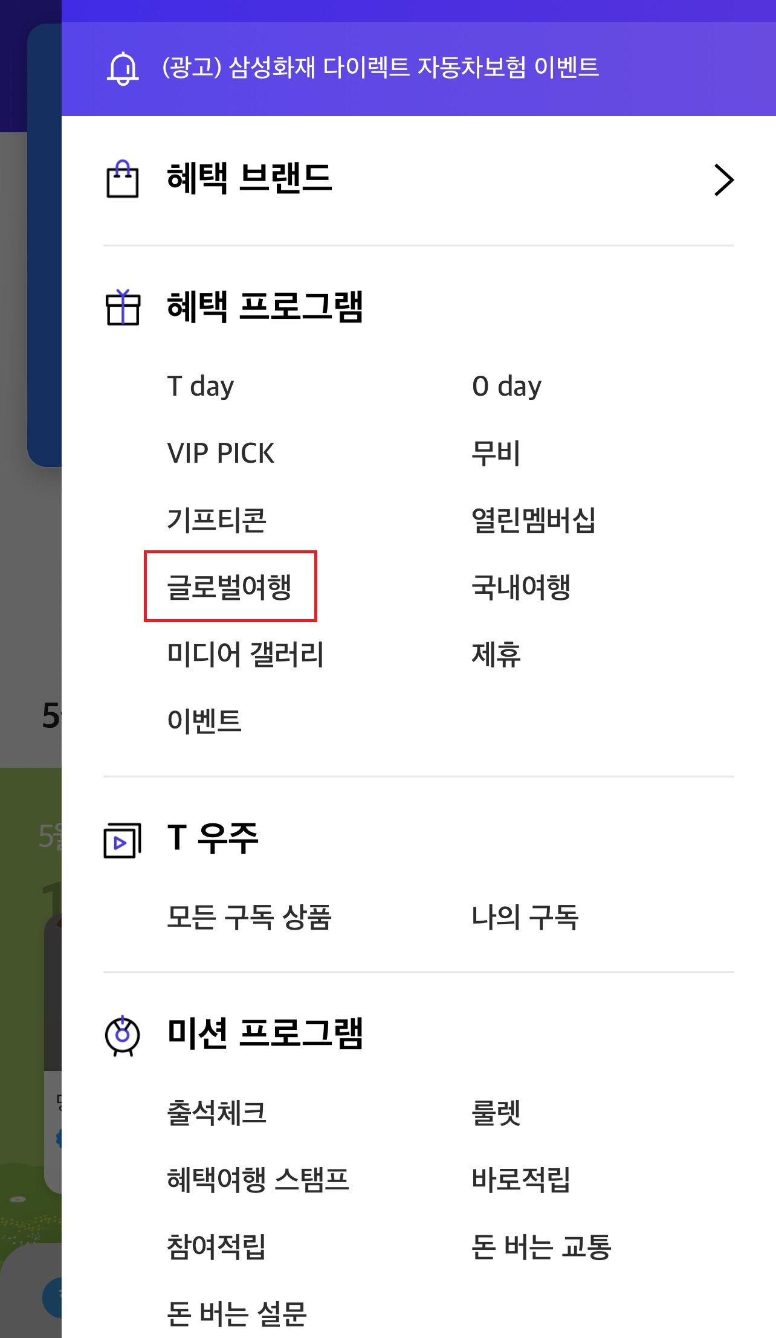Go to 출석체크 mission

[216, 1113]
